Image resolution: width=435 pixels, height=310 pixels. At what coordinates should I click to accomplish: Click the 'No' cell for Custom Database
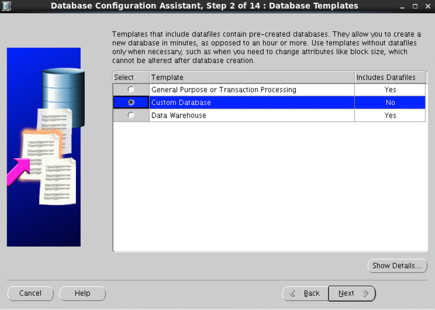click(x=390, y=102)
